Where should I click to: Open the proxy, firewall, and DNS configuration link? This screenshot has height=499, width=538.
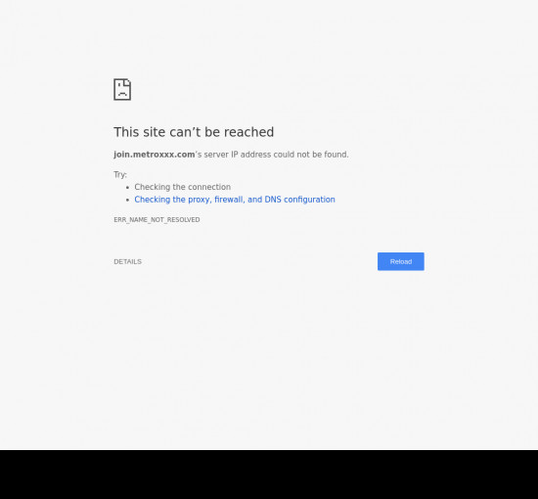tap(235, 200)
